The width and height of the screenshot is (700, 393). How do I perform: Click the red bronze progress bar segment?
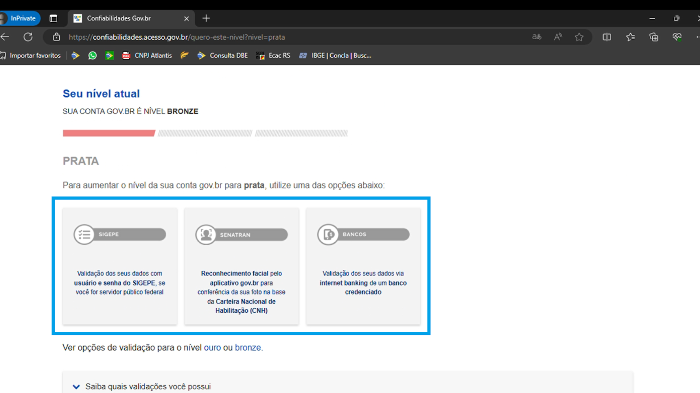click(x=109, y=133)
